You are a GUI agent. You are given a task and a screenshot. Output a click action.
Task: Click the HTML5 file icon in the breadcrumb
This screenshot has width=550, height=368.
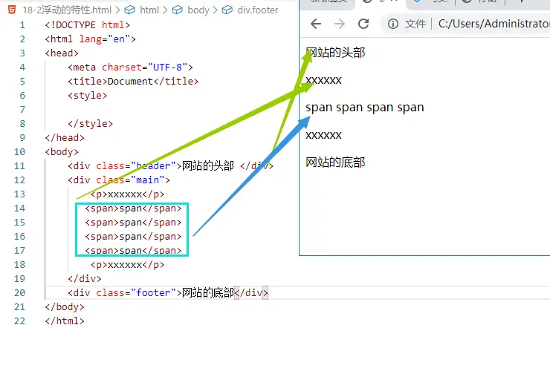click(x=12, y=10)
